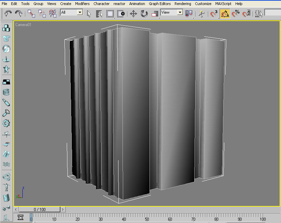Viewport: 281px width, 223px height.
Task: Click the time slider next-frame arrow
Action: (63, 209)
